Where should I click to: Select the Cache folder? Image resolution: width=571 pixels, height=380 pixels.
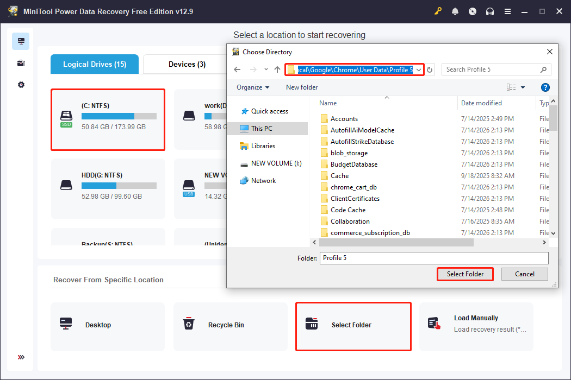click(x=339, y=176)
